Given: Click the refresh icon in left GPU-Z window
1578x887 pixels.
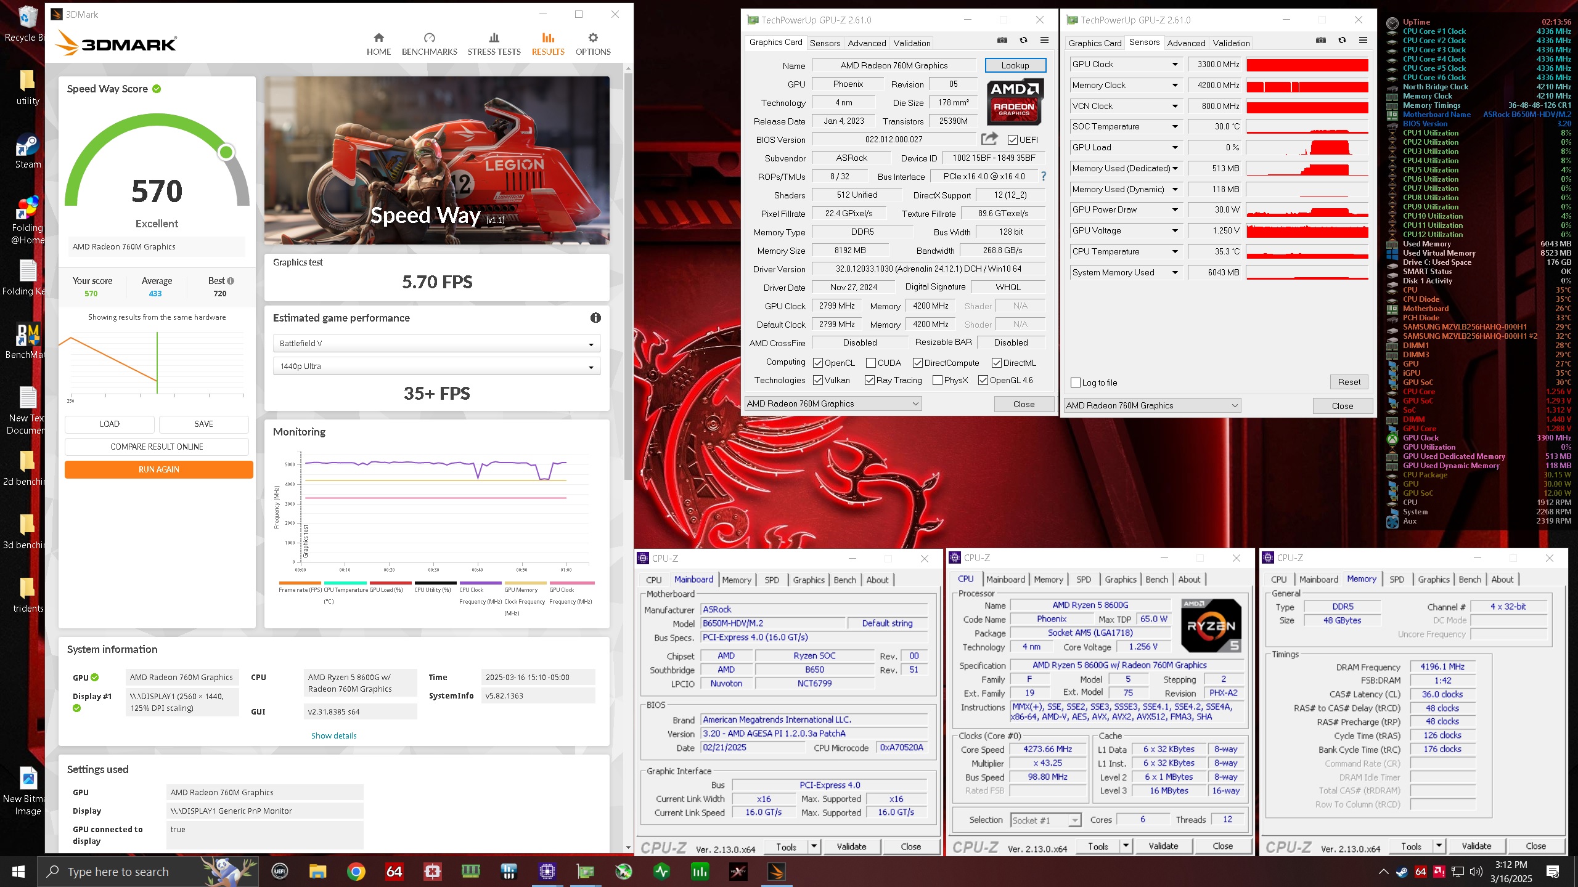Looking at the screenshot, I should pos(1023,41).
